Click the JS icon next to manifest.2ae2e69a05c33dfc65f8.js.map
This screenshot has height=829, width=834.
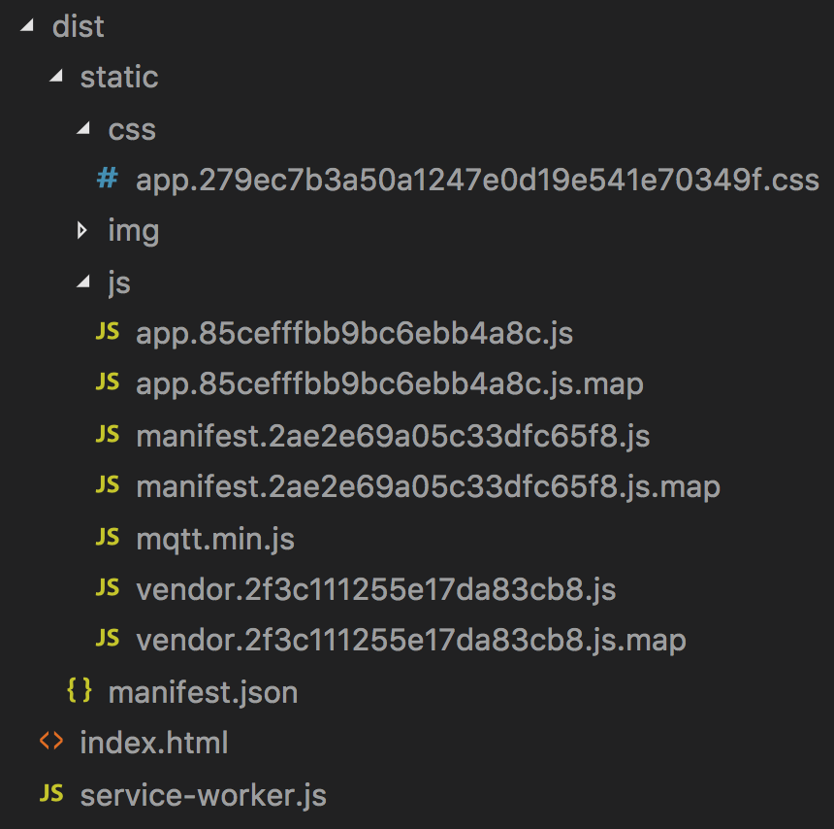pos(107,485)
